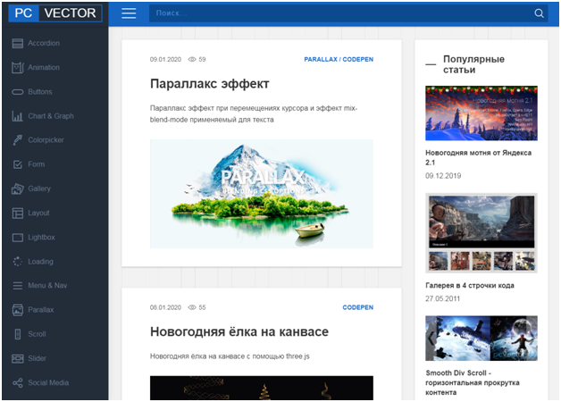Click the Menu & Nav lines icon
Screen dimensions: 561x402
coord(17,286)
